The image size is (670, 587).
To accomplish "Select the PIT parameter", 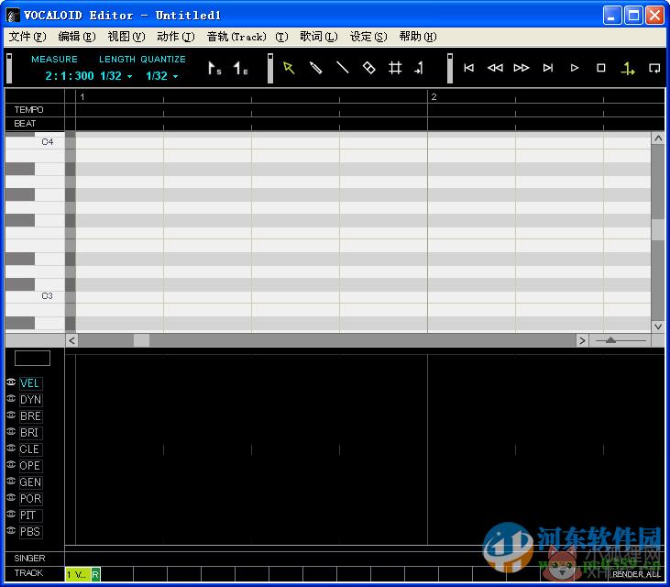I will [x=31, y=515].
